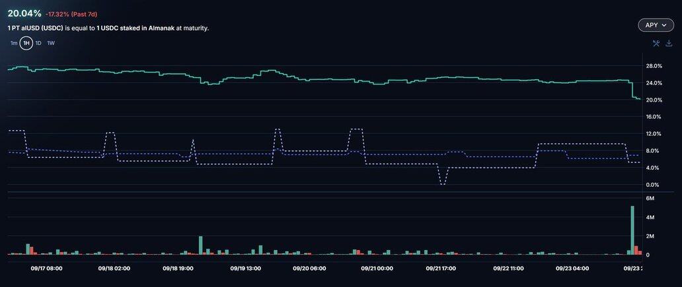Click the bold "1 PT alUSD (USDC)" text

click(35, 28)
